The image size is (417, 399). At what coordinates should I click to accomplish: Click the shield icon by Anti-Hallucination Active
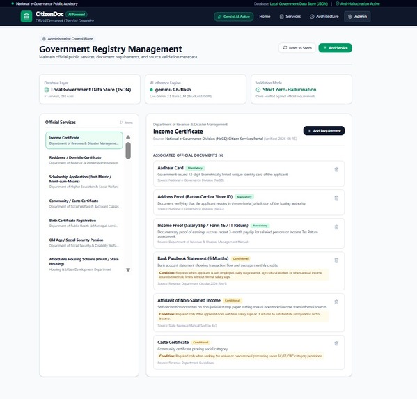click(337, 3)
